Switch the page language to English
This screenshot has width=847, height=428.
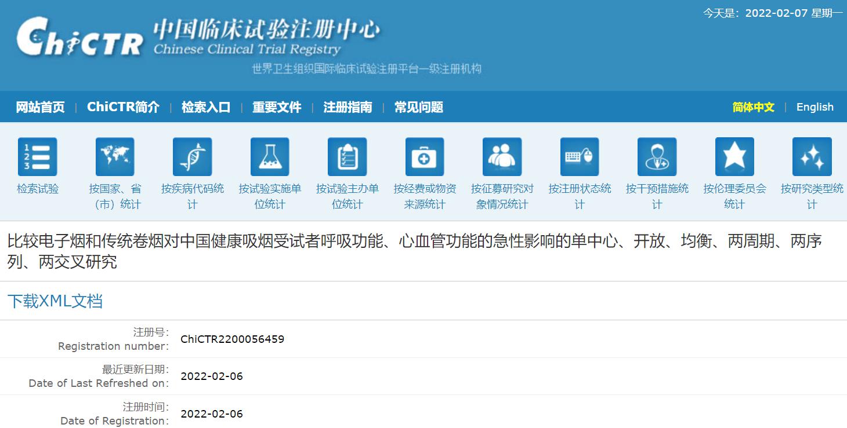815,107
